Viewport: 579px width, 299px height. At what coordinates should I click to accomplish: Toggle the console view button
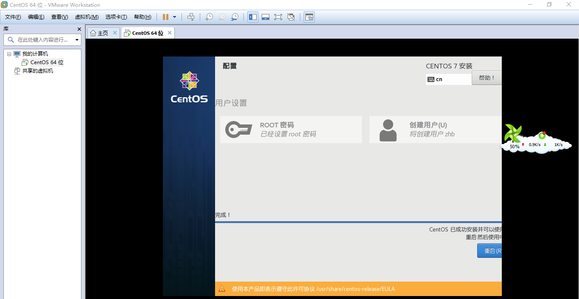309,17
